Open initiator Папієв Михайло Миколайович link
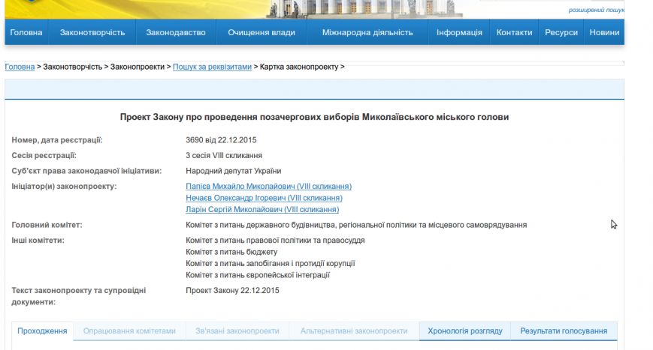Screen dimensions: 653x350 (x=268, y=187)
